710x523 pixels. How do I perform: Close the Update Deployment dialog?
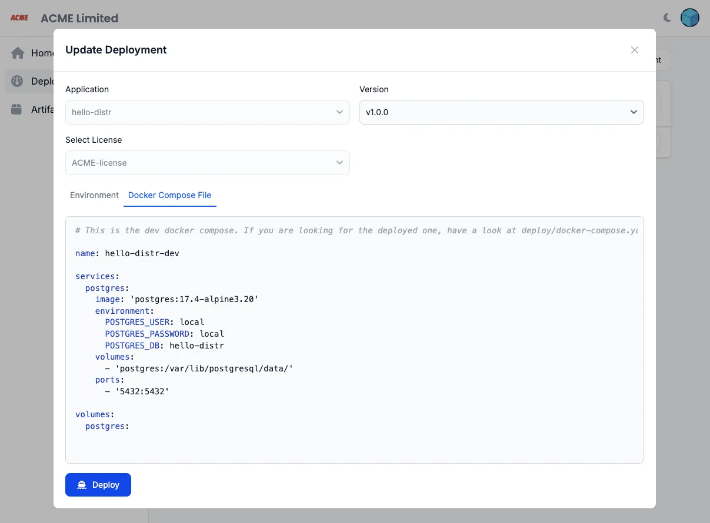tap(634, 50)
